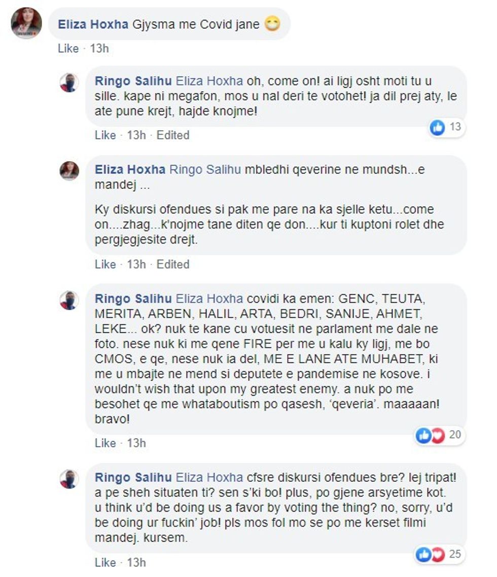Click Eliza Hoxha avatar on second reply
Screen dimensions: 497x577
69,171
